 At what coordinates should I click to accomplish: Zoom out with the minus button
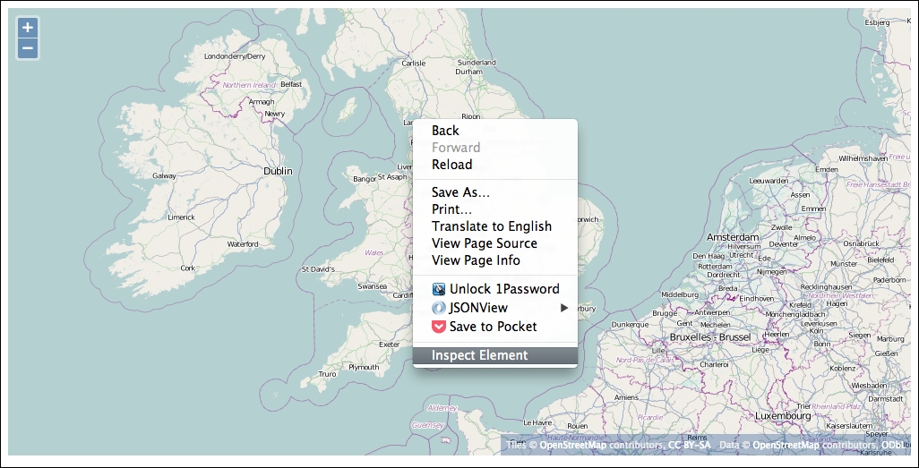point(28,48)
